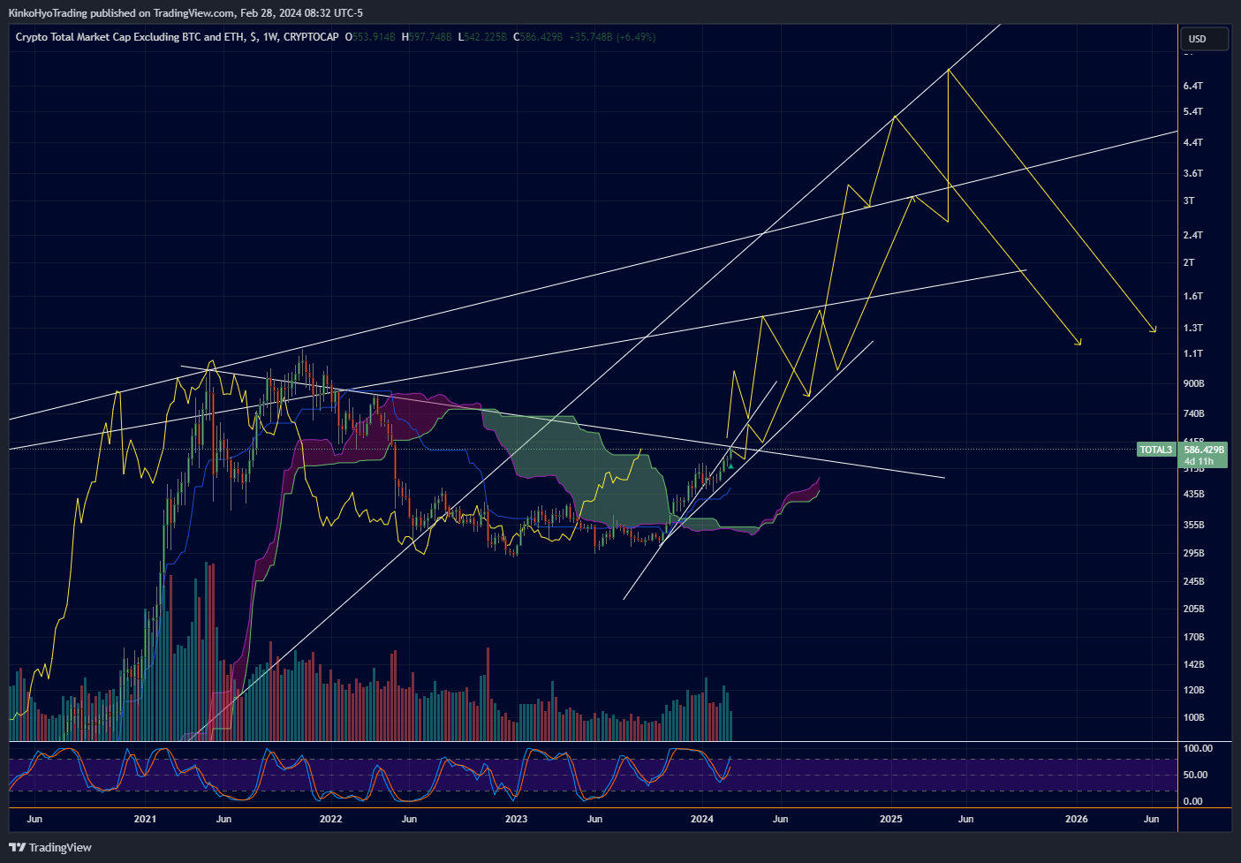Click the 4d 11h bar countdown
Viewport: 1241px width, 863px height.
[x=1199, y=461]
